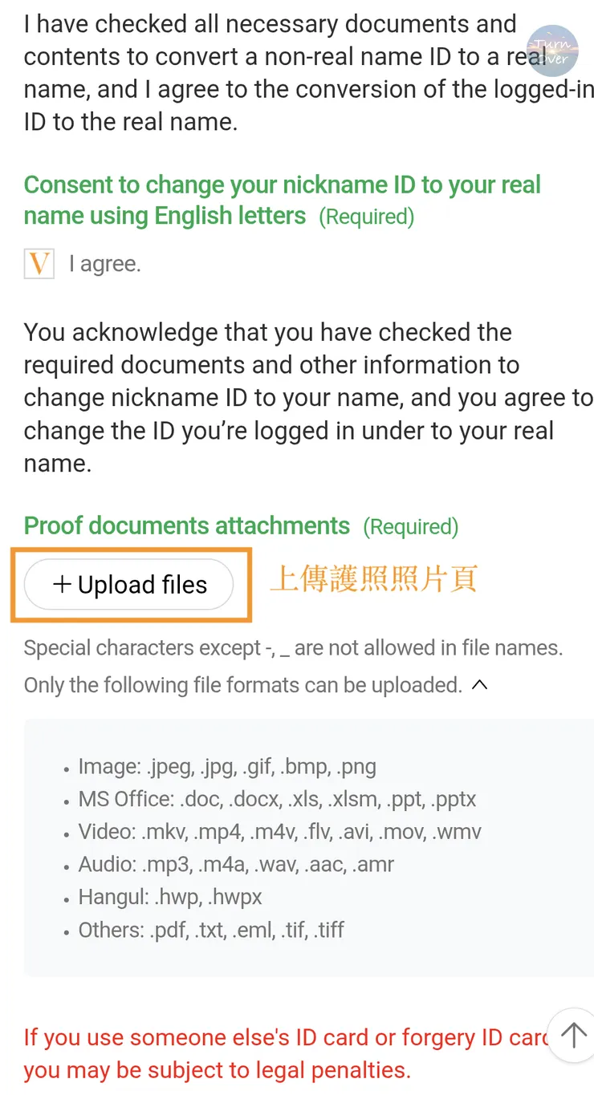The width and height of the screenshot is (594, 1095).
Task: Click the Hangul formats list entry
Action: click(170, 898)
